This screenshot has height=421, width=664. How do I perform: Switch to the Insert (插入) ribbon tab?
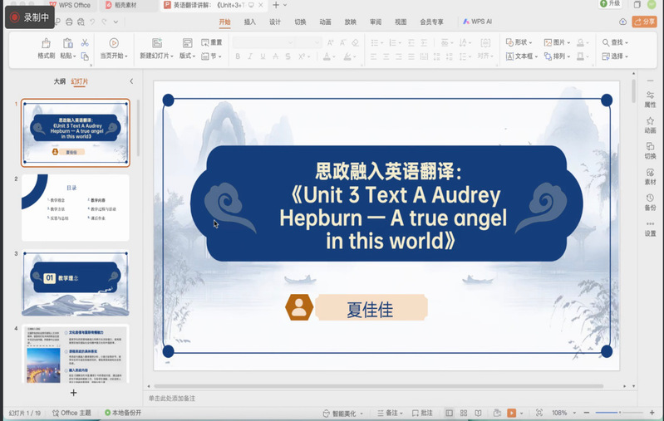coord(250,22)
